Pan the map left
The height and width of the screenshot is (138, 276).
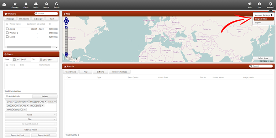coord(64,21)
